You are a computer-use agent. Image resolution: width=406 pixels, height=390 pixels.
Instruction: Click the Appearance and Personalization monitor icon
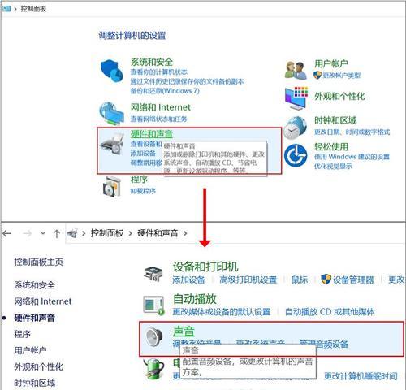click(x=296, y=98)
